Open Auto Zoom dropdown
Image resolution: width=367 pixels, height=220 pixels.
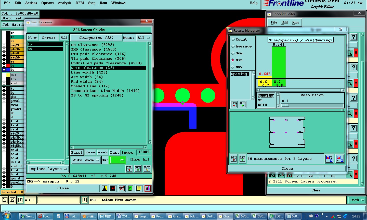[86, 160]
